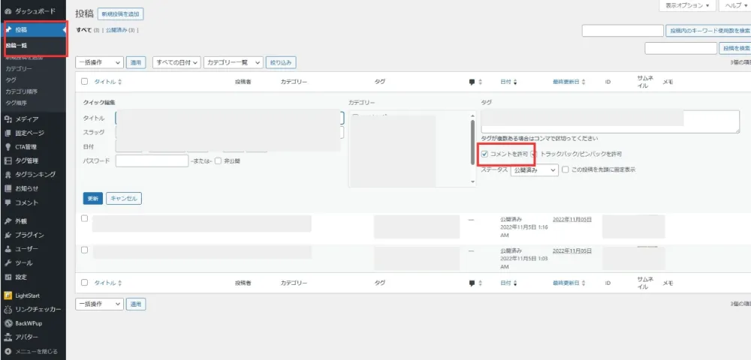
Task: Click the comments bubble icon in the top table header
Action: pos(472,82)
